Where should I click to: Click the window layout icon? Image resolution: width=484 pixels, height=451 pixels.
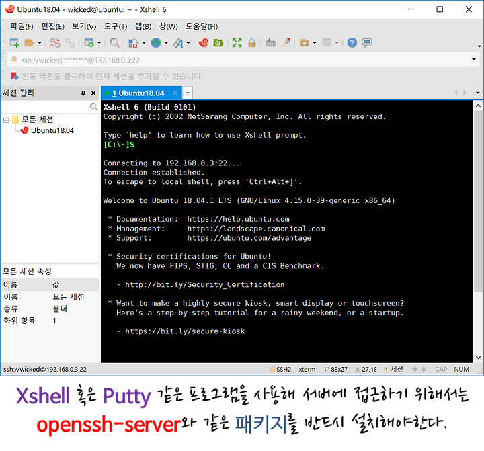(327, 42)
